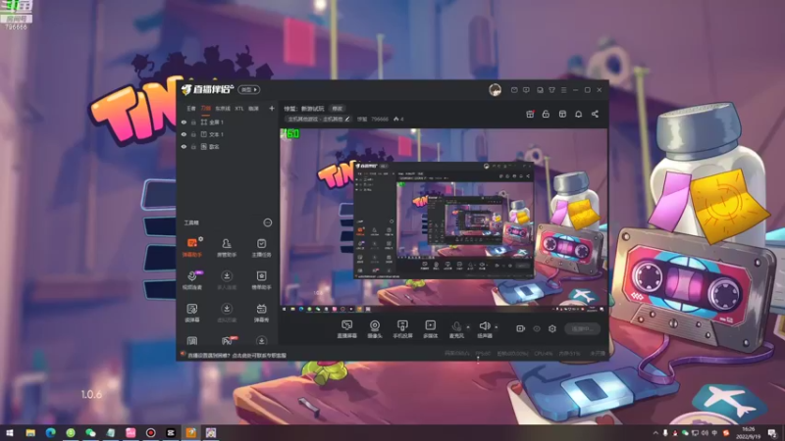Open the Windows Start menu
The image size is (785, 441).
click(x=10, y=433)
